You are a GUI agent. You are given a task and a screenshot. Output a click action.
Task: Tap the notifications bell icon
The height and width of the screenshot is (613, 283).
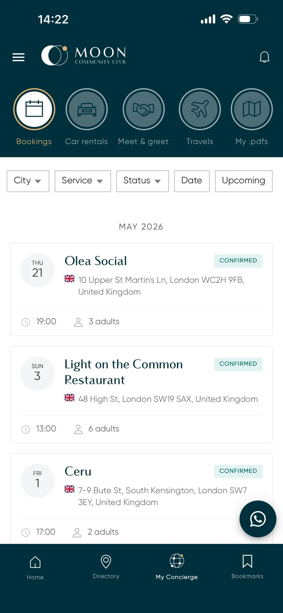point(264,57)
